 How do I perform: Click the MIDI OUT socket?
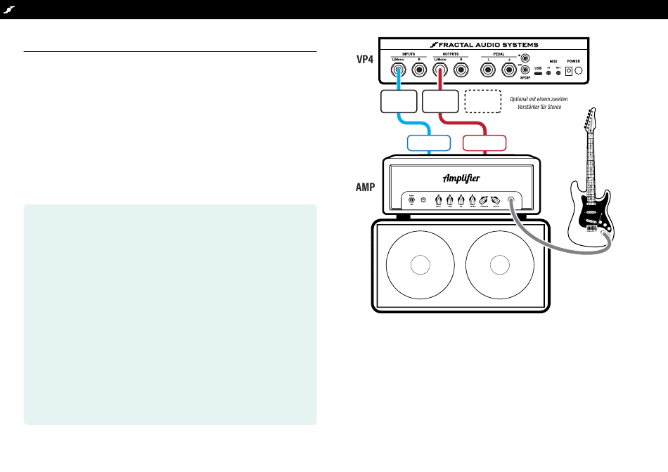tap(558, 73)
